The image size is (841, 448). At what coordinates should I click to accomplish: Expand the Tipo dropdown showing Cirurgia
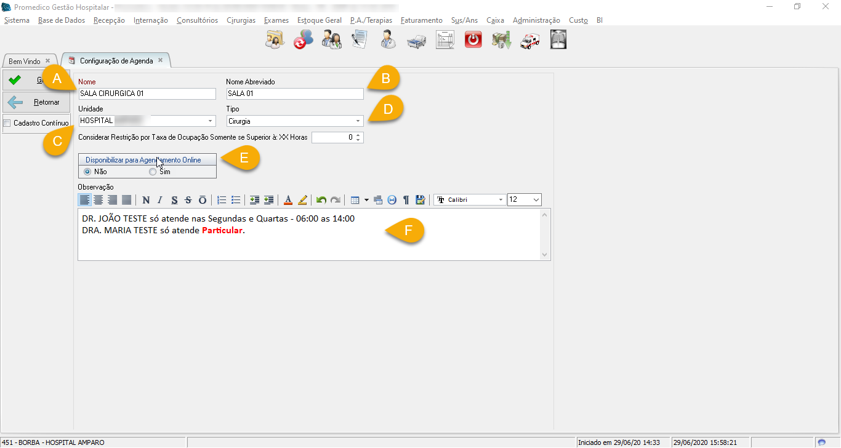tap(357, 121)
